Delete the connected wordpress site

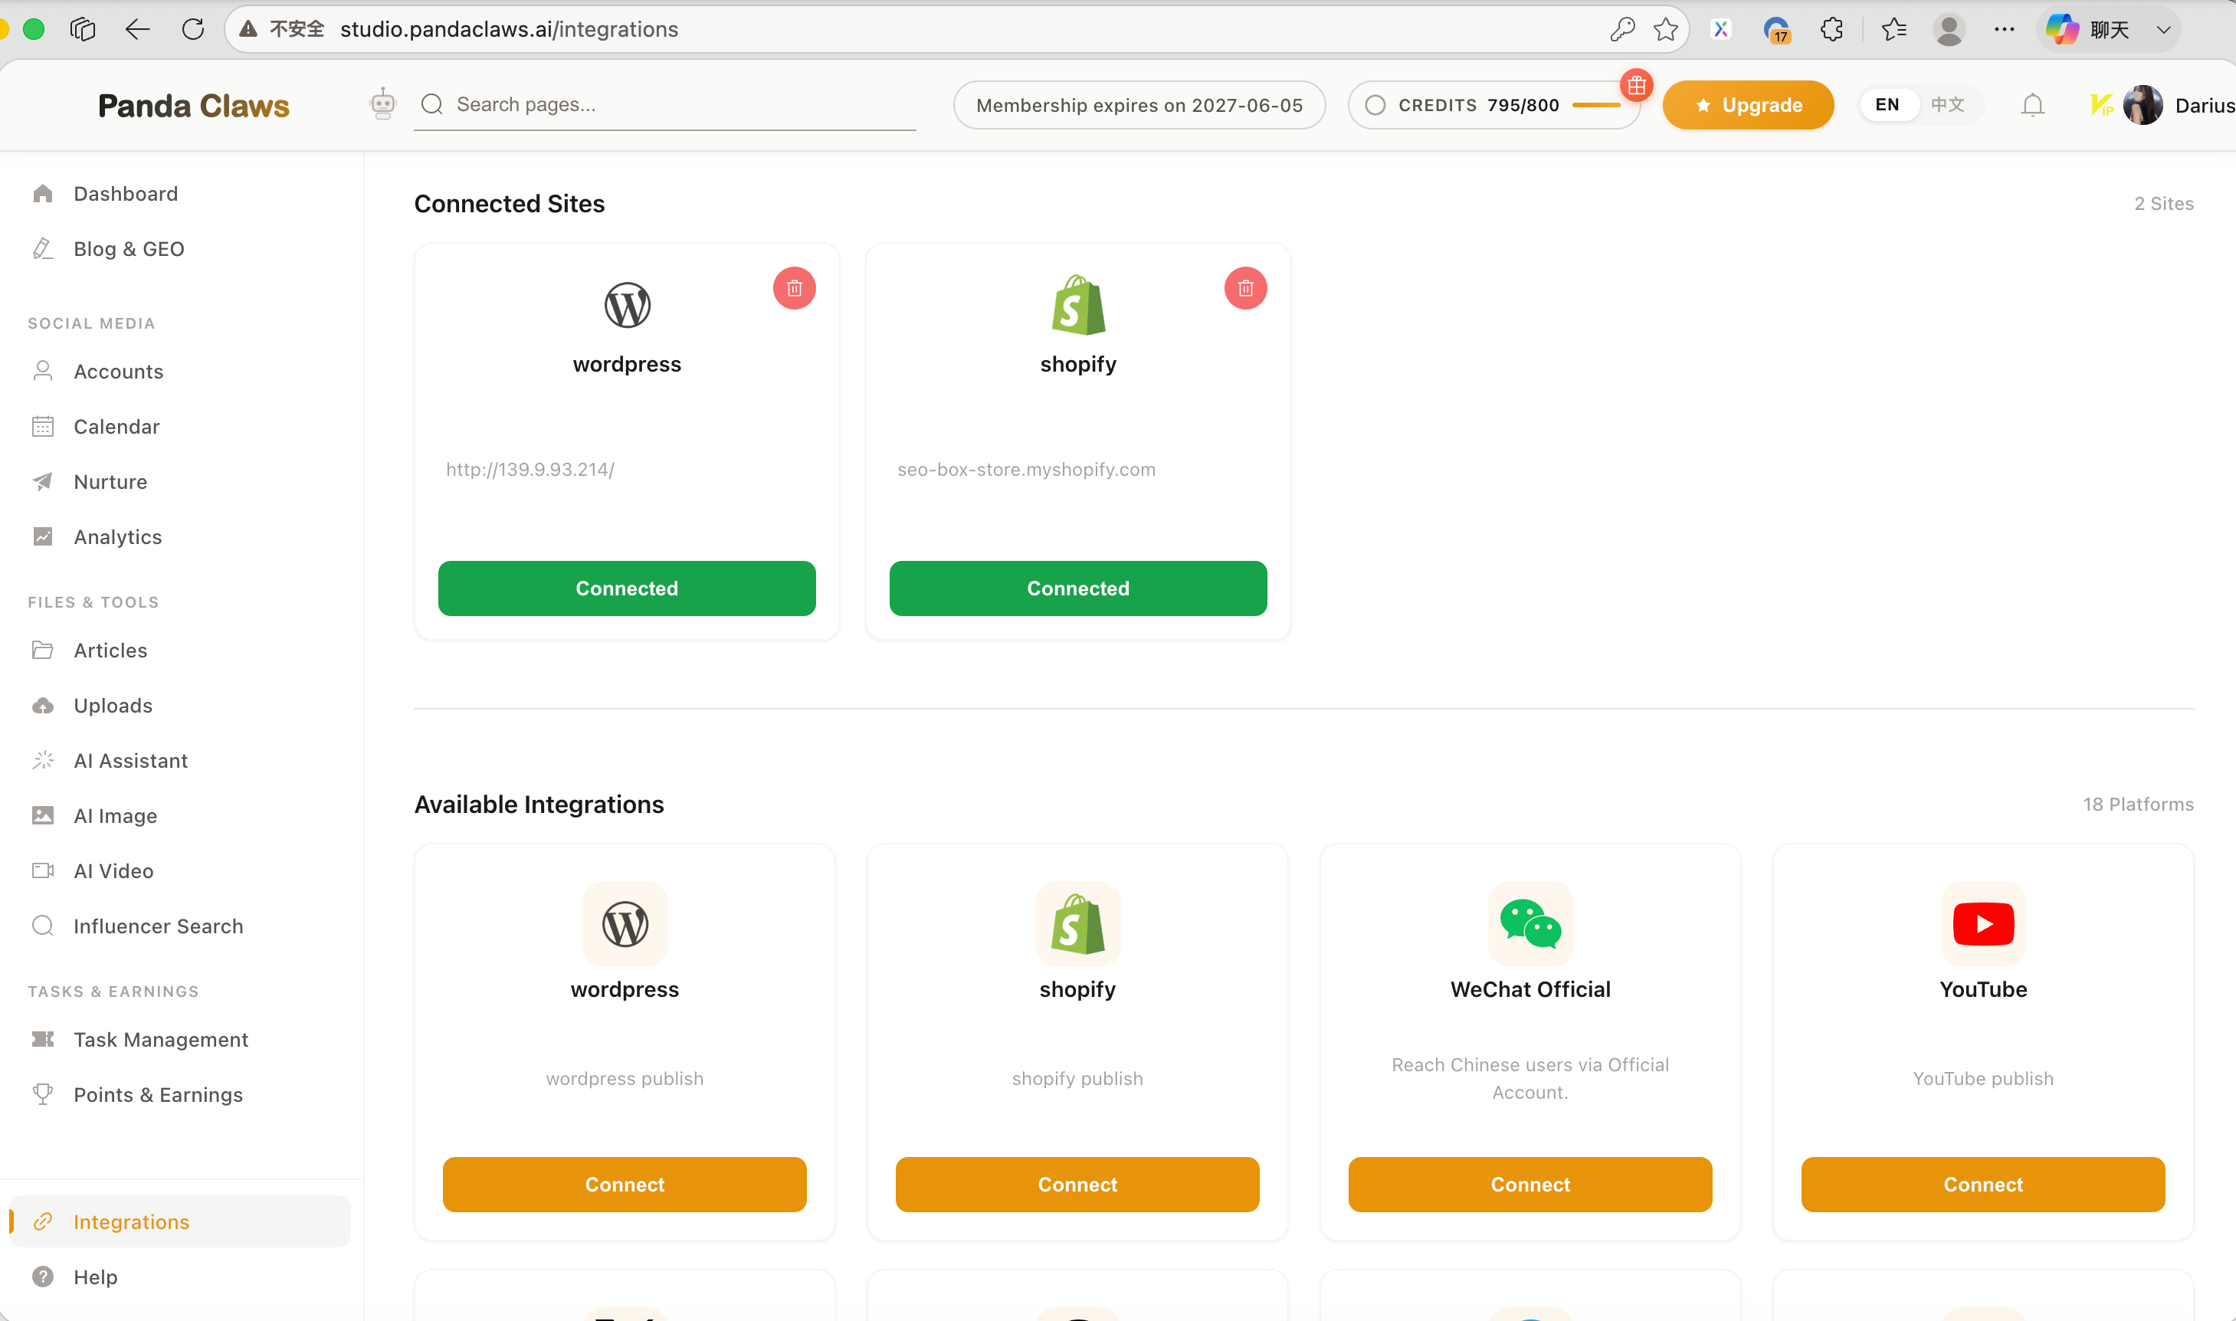(794, 288)
